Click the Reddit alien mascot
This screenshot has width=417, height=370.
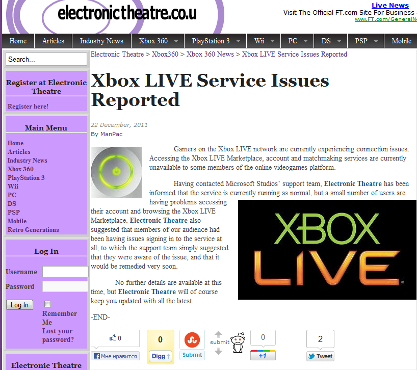point(238,343)
